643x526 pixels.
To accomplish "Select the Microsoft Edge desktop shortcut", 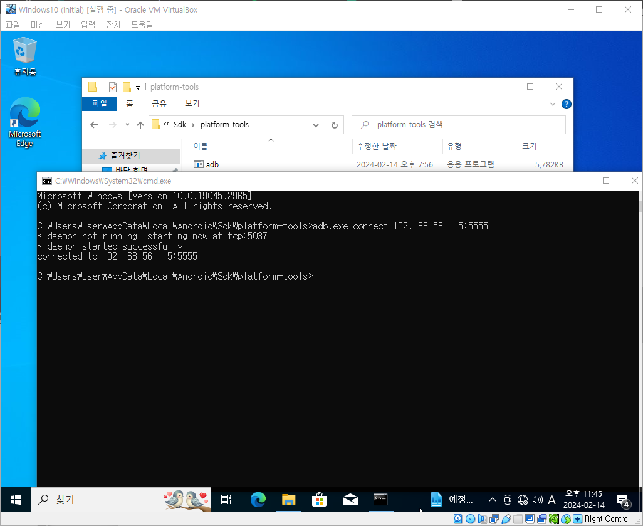I will click(24, 122).
